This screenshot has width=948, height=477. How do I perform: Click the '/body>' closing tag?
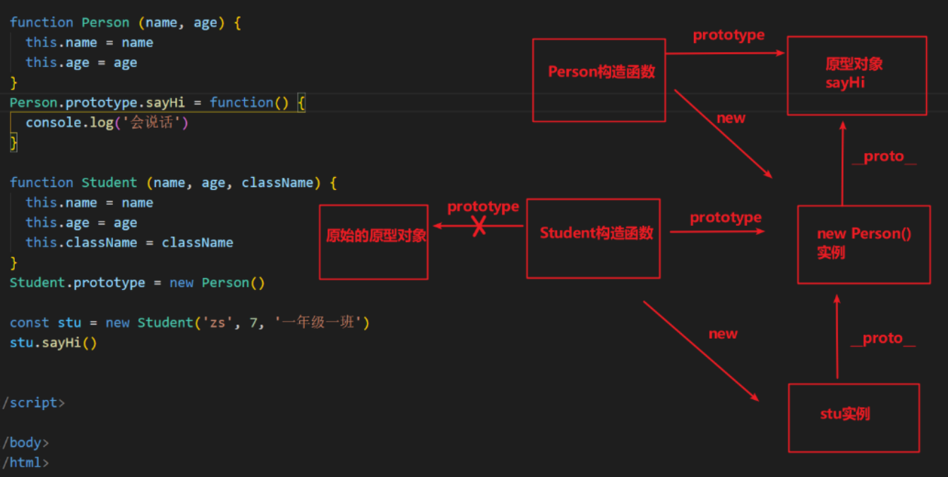pyautogui.click(x=25, y=443)
